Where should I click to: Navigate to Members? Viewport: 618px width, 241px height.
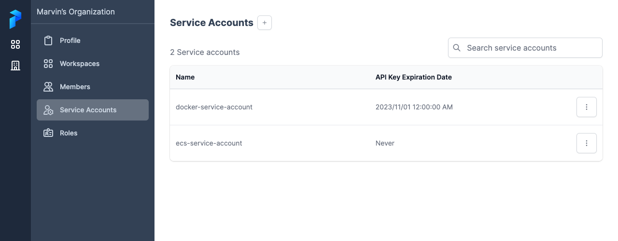(x=93, y=87)
